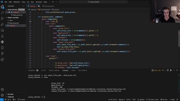Open the Testing flask icon

[x=2, y=36]
